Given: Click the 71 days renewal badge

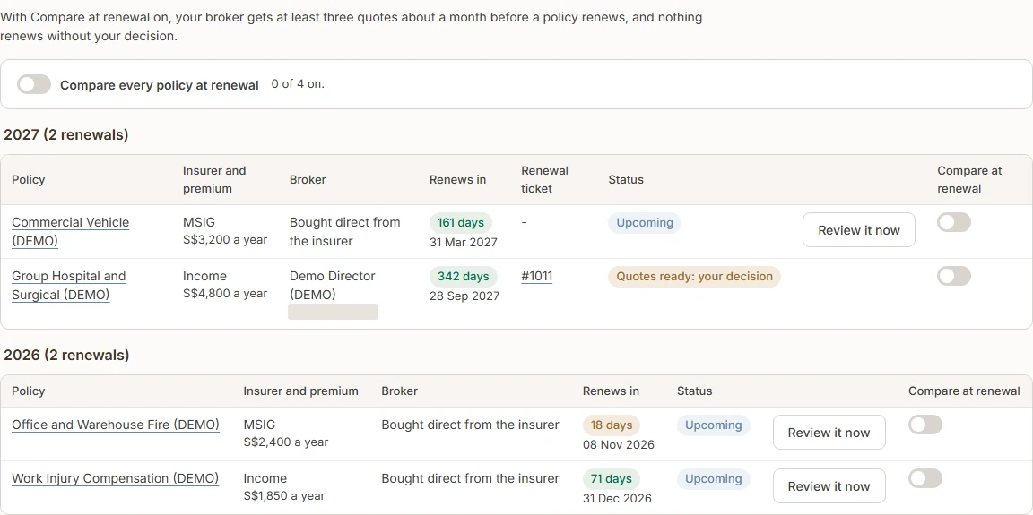Looking at the screenshot, I should click(x=611, y=479).
